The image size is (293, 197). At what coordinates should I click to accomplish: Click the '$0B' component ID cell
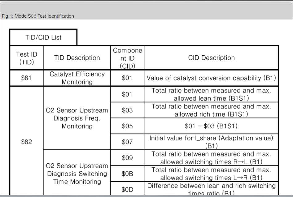[127, 174]
